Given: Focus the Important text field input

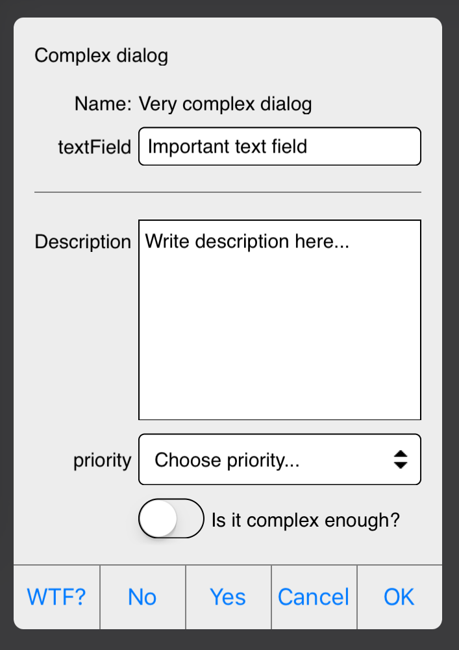Looking at the screenshot, I should coord(279,146).
